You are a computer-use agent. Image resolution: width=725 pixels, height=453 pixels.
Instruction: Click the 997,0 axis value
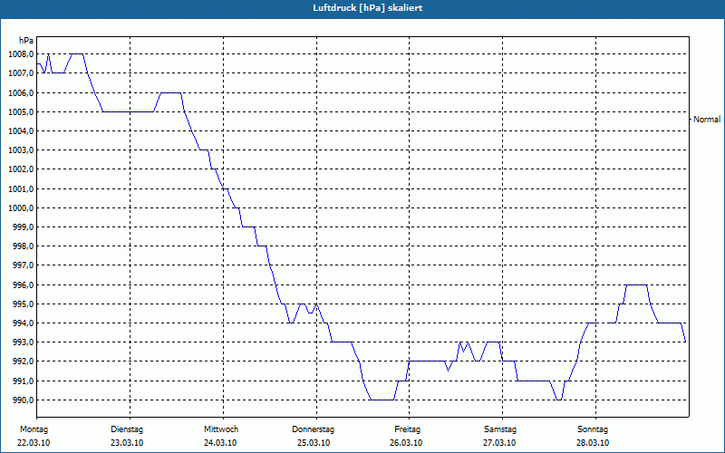click(x=24, y=265)
